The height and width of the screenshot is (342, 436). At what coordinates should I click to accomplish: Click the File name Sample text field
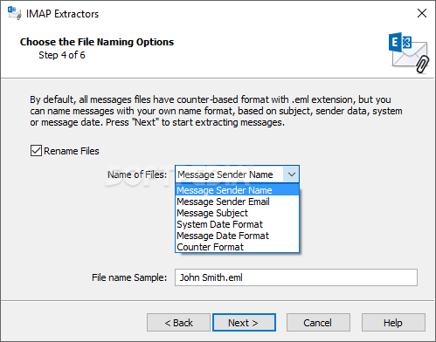tap(296, 277)
